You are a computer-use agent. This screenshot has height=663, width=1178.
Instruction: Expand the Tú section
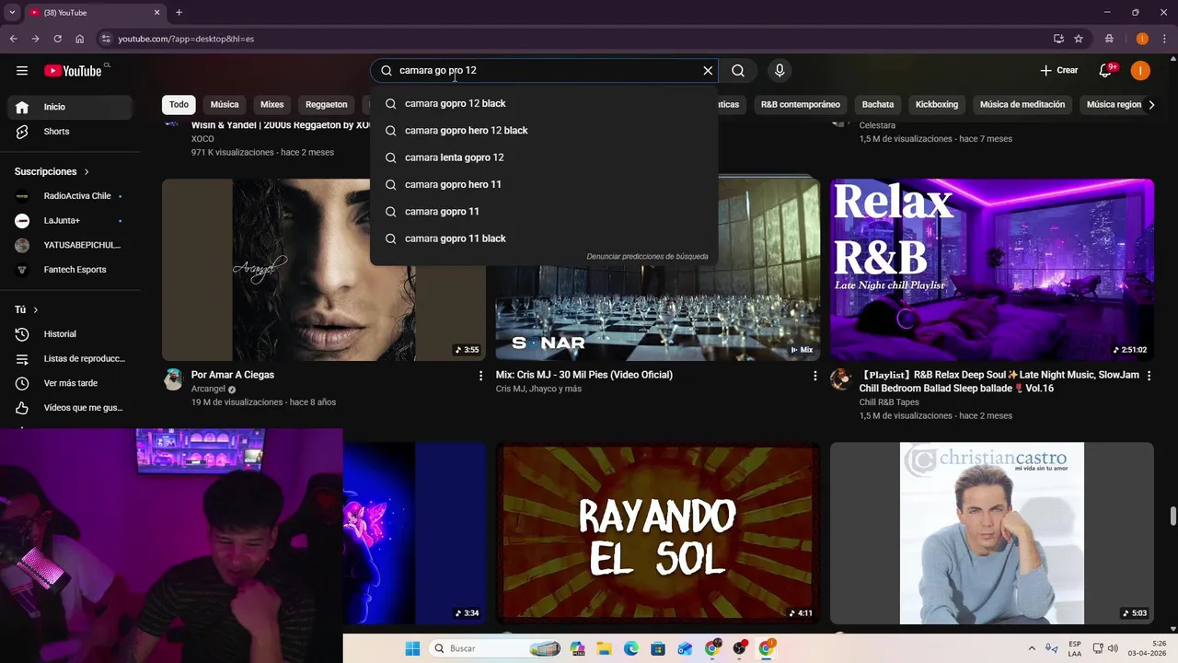[27, 310]
